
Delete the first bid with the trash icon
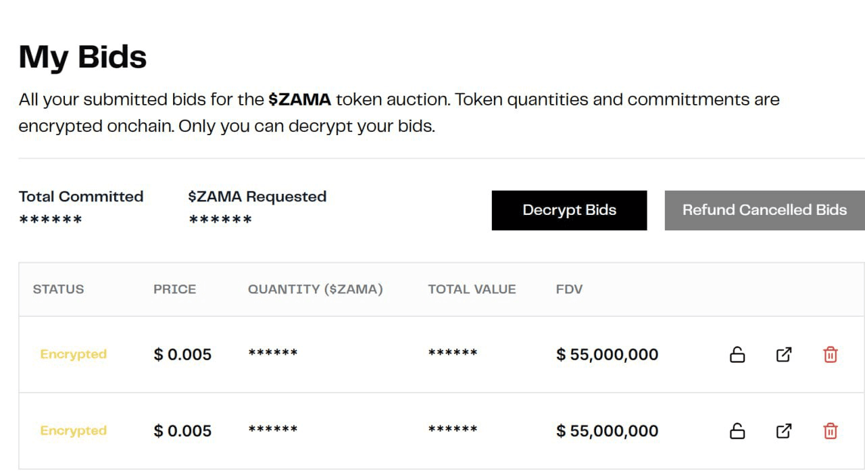(x=831, y=355)
